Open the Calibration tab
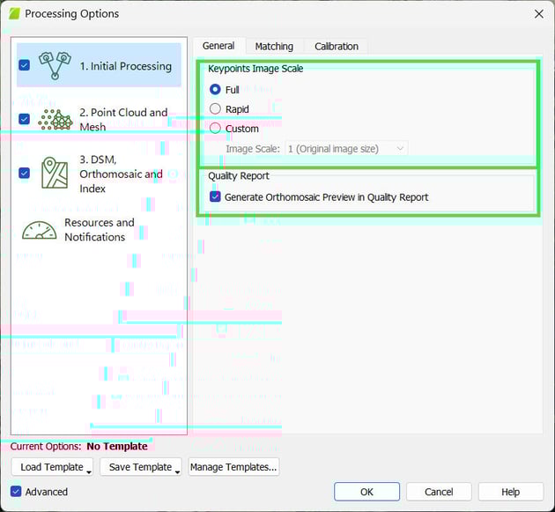 [336, 46]
